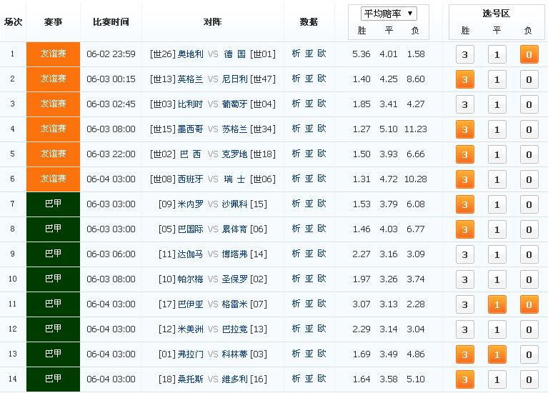The height and width of the screenshot is (393, 548).
Task: Open team 英格兰 in match 2
Action: point(191,79)
